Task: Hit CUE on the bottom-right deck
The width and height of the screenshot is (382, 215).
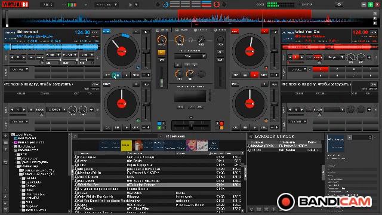Action: (x=235, y=127)
